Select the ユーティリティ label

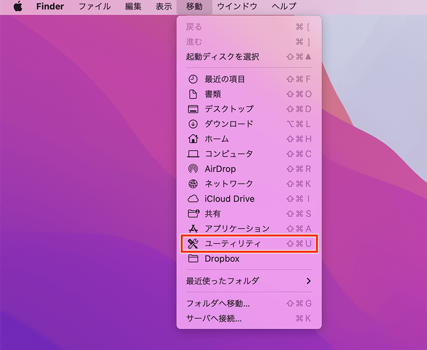point(232,244)
